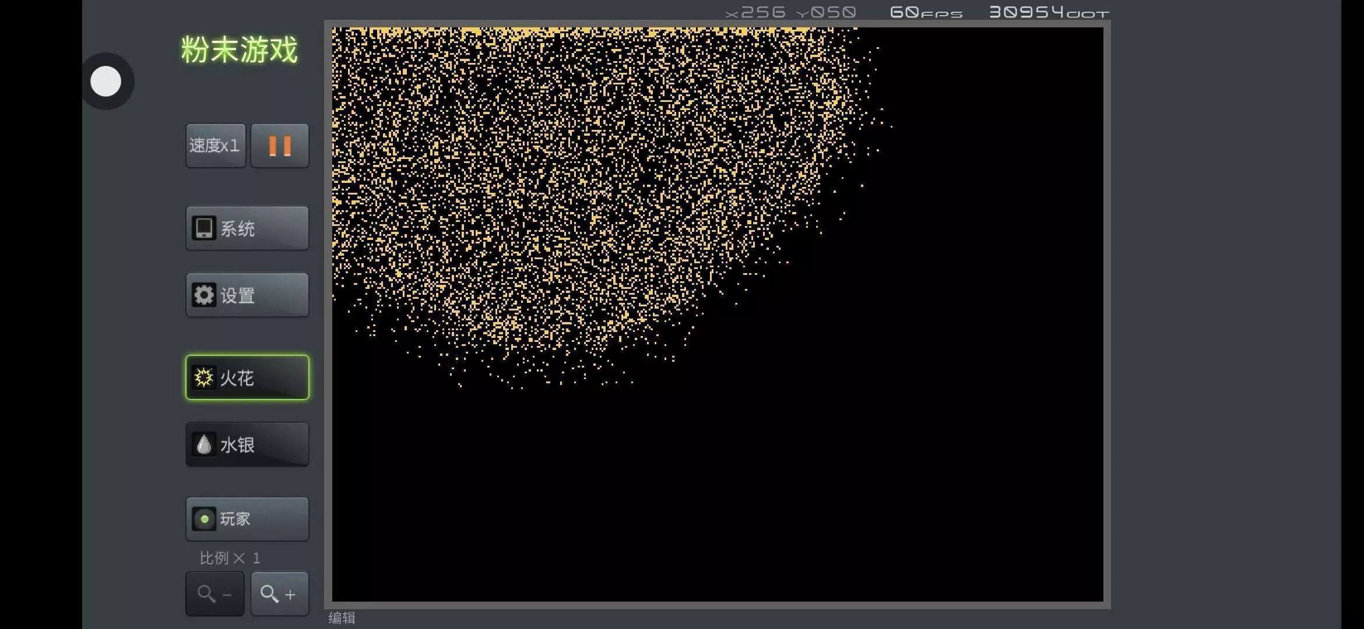
Task: Click the green dot 玩家 icon
Action: point(204,519)
